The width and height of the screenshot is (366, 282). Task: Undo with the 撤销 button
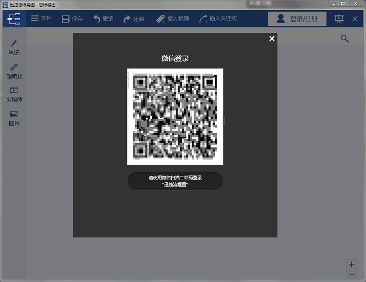click(103, 19)
